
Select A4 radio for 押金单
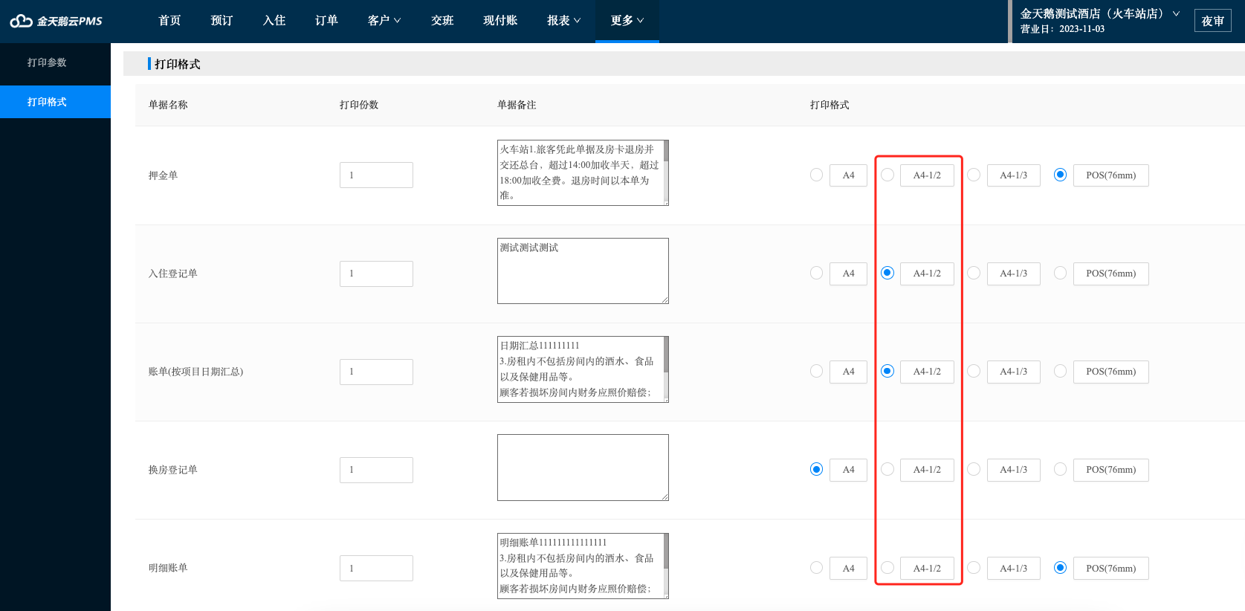pos(816,175)
